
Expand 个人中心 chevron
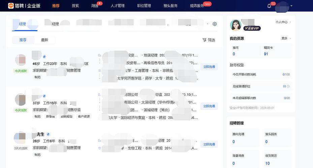pyautogui.click(x=290, y=22)
